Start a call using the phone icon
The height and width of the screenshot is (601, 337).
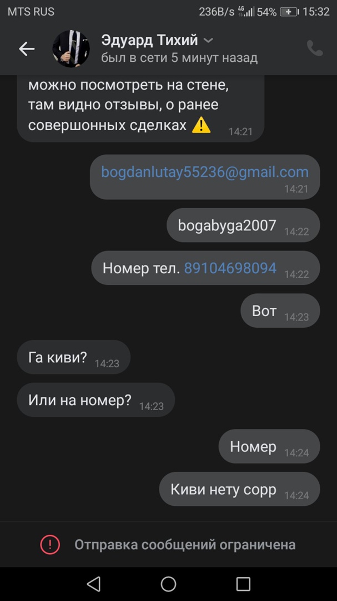coord(315,48)
